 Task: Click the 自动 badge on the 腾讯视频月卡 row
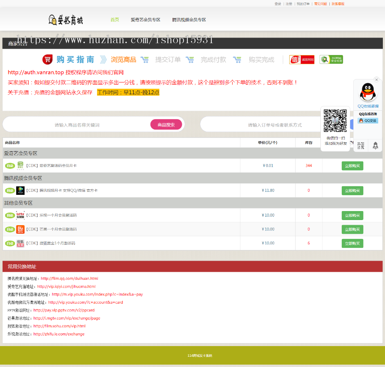(10, 191)
